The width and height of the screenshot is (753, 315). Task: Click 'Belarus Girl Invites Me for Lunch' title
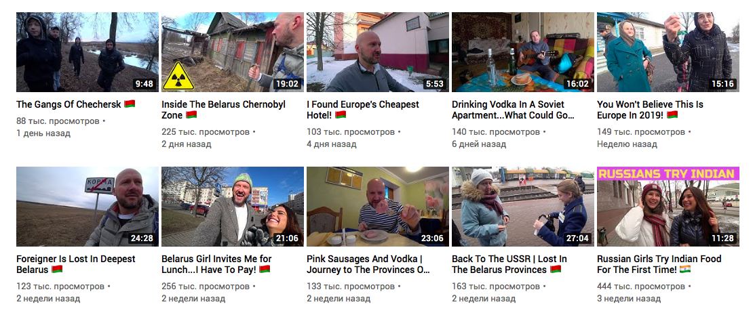[216, 264]
